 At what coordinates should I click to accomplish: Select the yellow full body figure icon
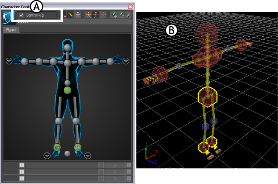point(87,15)
